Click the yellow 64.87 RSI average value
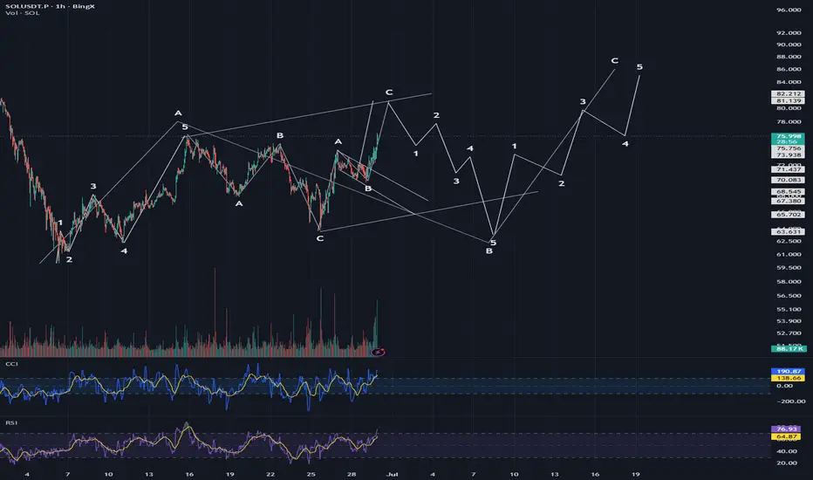This screenshot has width=813, height=480. coord(787,437)
